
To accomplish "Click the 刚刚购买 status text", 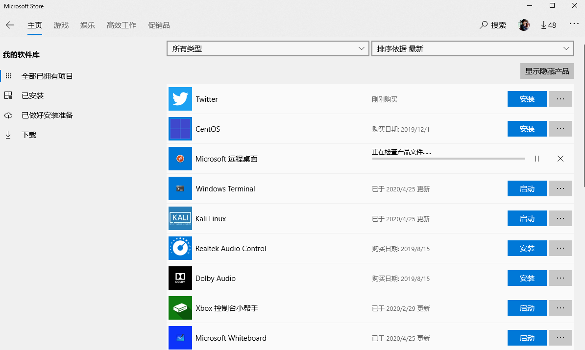I will tap(385, 99).
